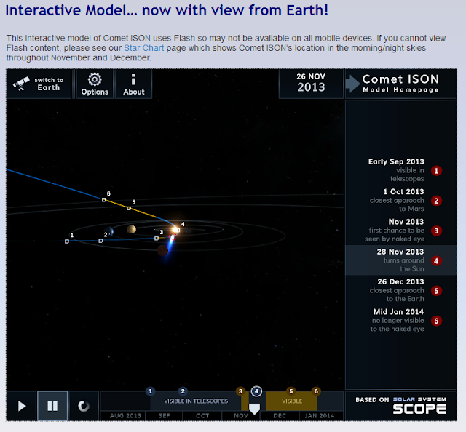Click OCT on the timeline
The height and width of the screenshot is (432, 466).
coord(202,416)
